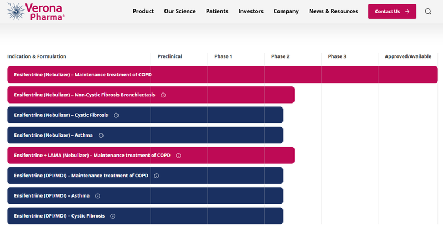Expand News & Resources navigation item
443x232 pixels.
[333, 12]
